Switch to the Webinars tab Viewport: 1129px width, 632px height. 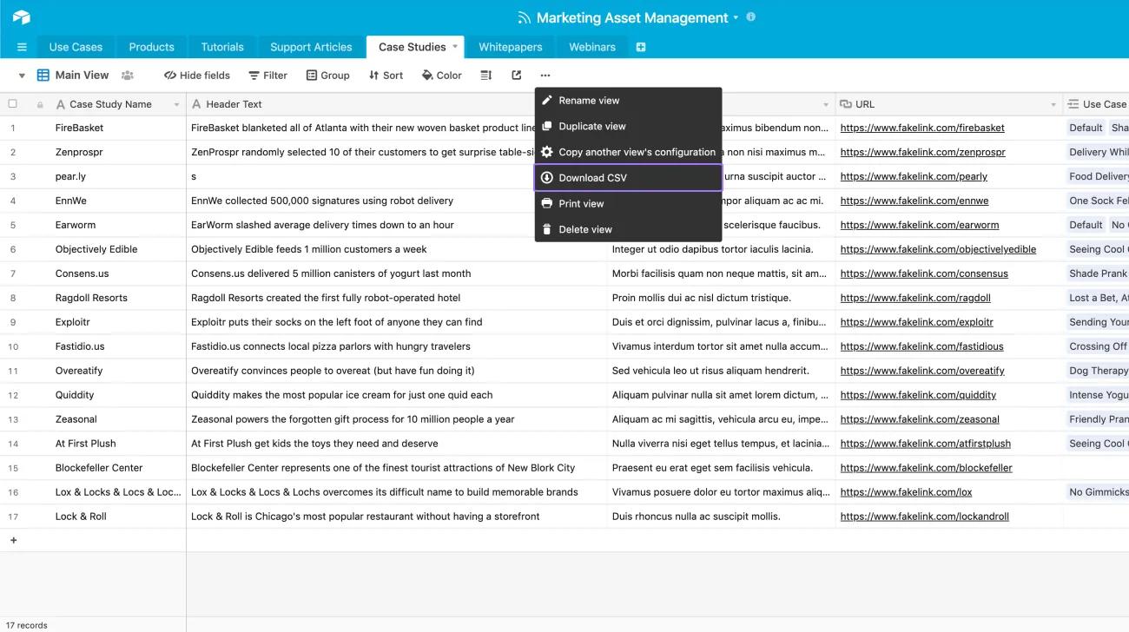pyautogui.click(x=591, y=47)
